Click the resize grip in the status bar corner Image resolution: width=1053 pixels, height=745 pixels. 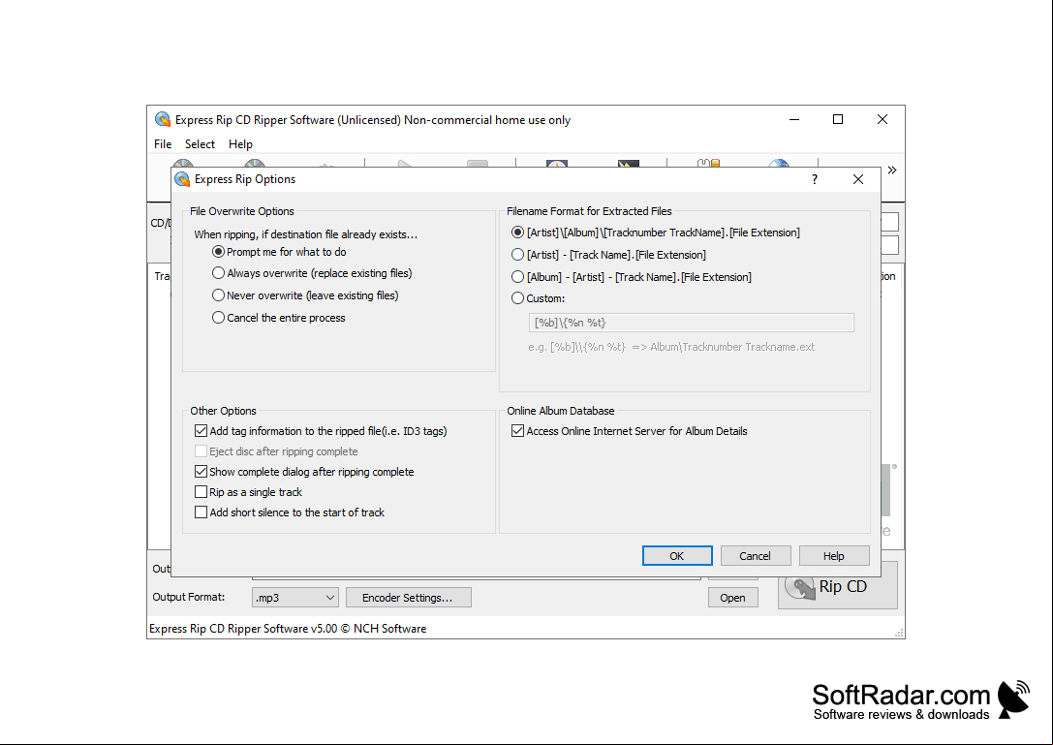(899, 633)
